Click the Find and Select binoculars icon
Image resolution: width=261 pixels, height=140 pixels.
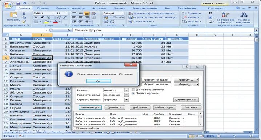pyautogui.click(x=243, y=15)
